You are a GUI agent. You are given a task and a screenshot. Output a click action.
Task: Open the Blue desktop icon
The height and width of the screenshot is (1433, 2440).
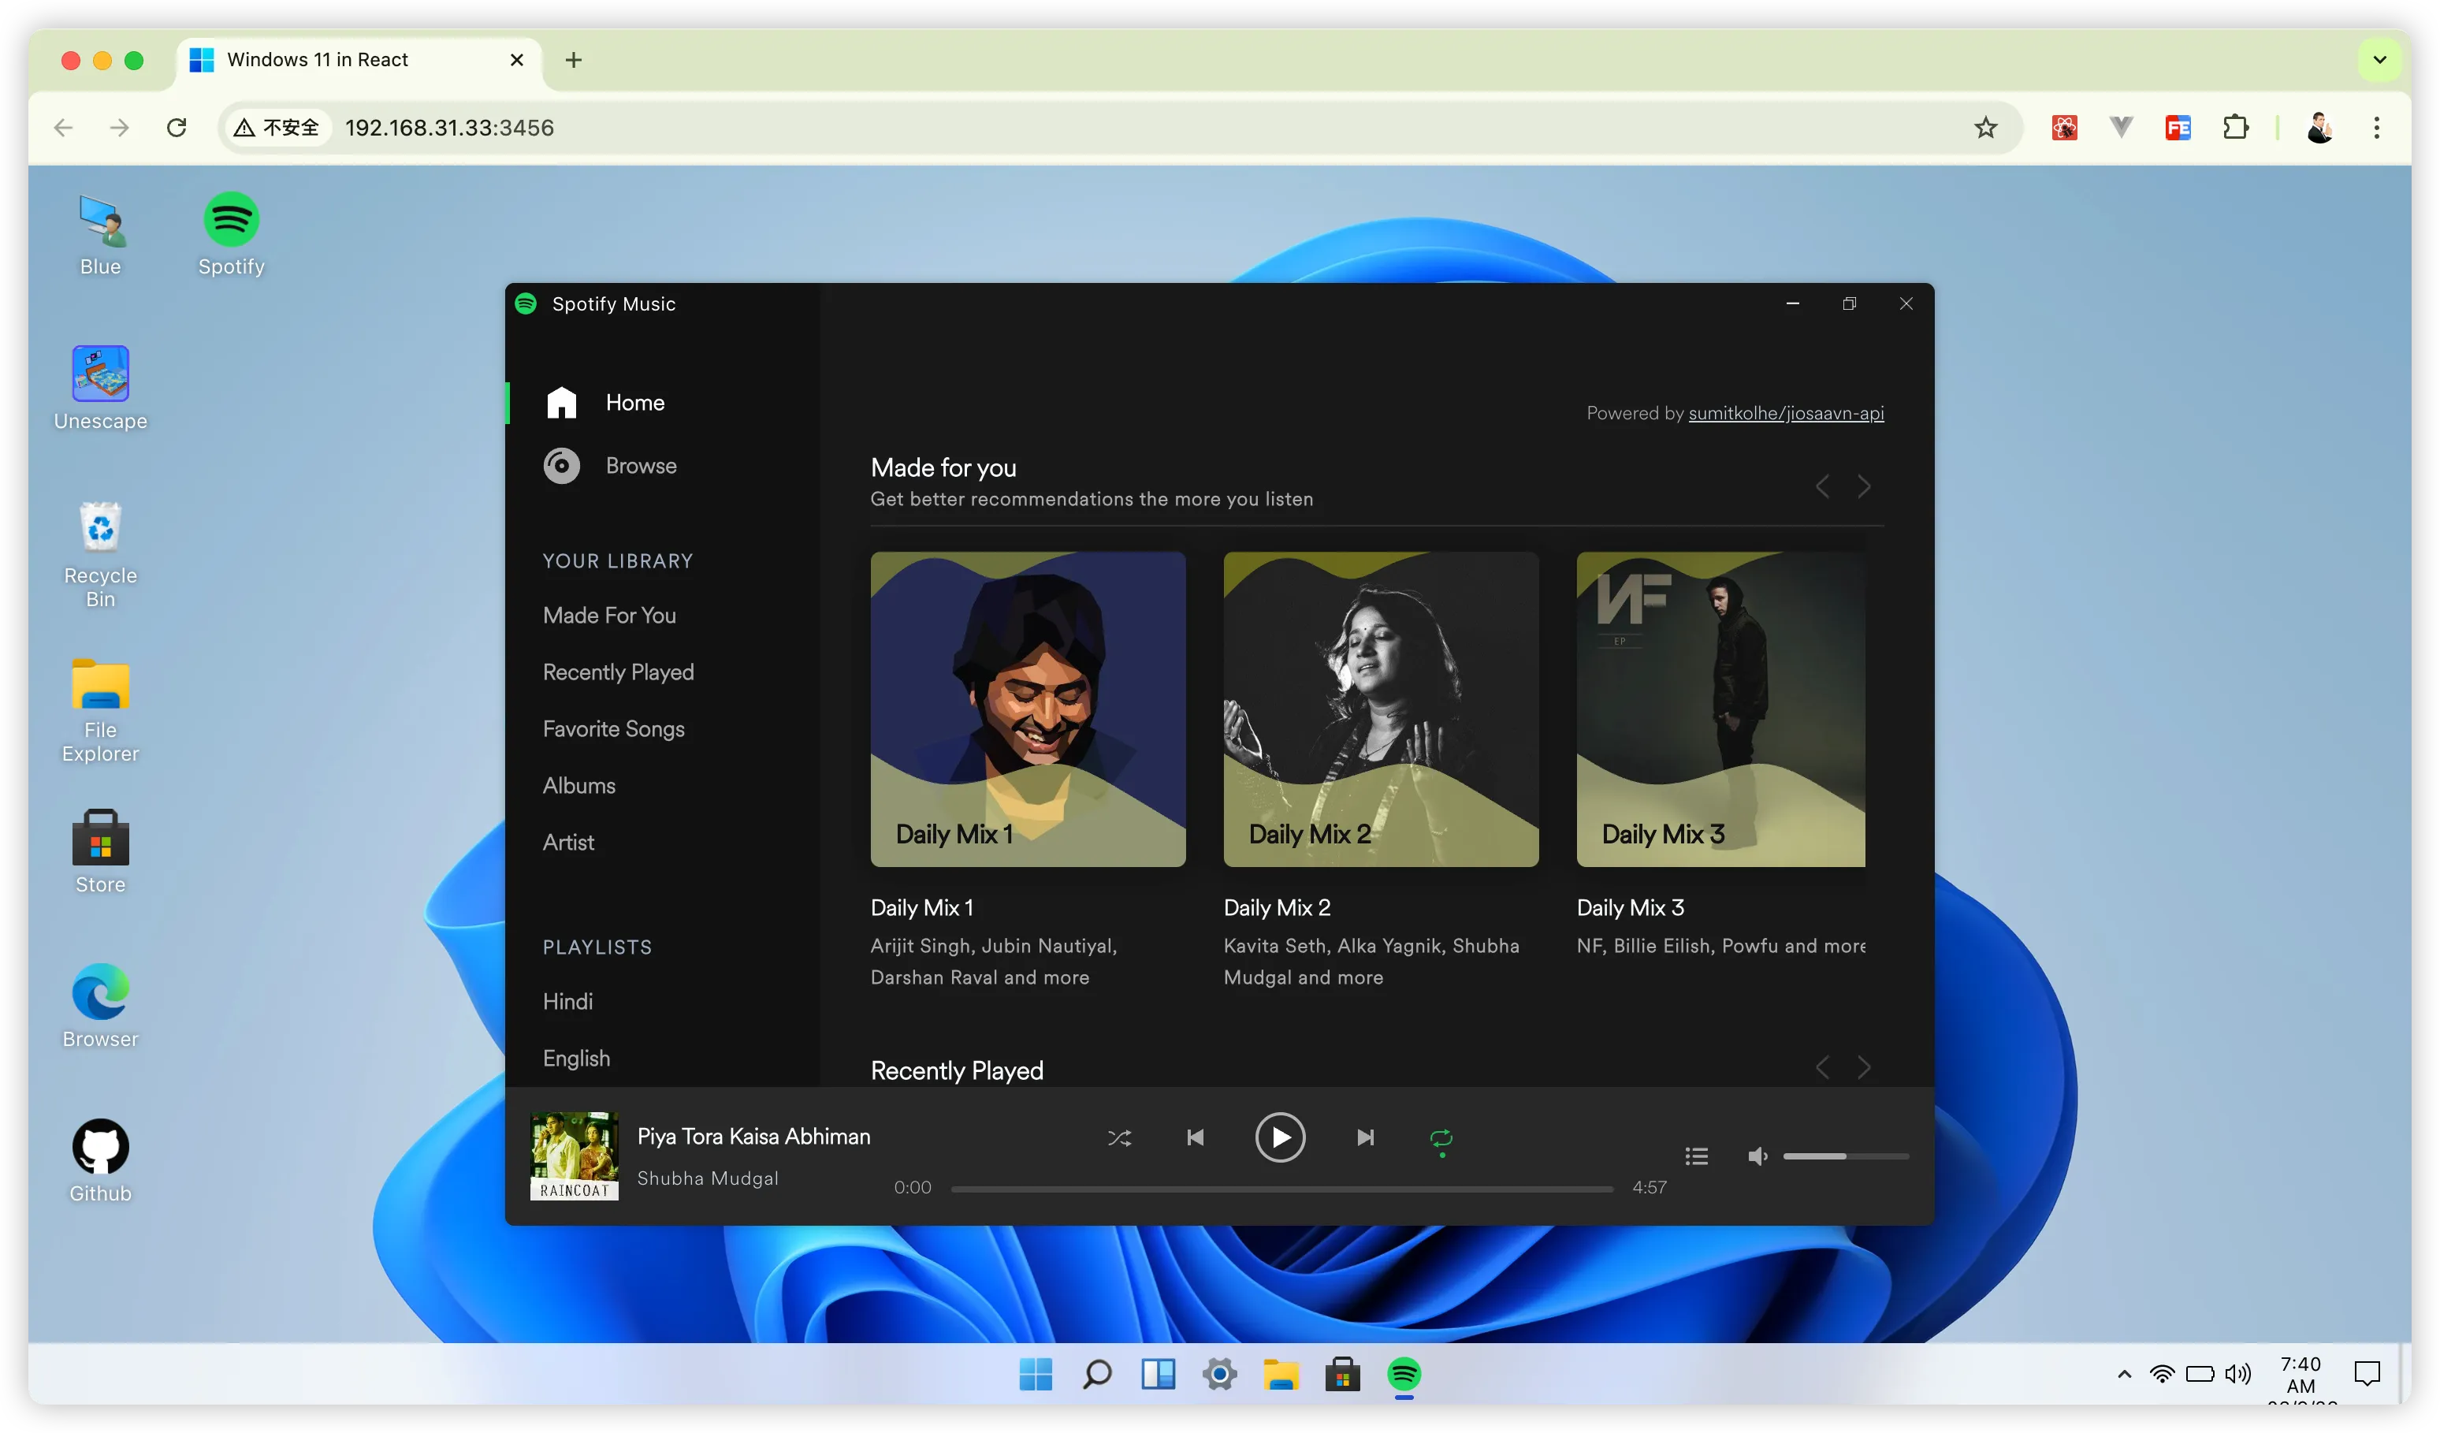(x=100, y=235)
